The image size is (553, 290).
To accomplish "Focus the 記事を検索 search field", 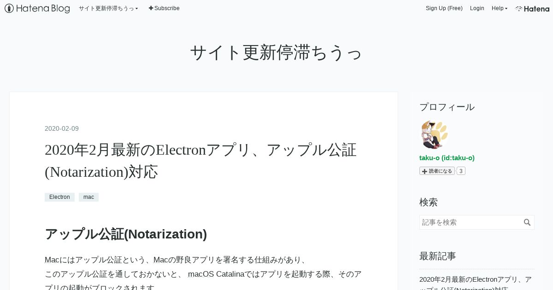I will (471, 222).
